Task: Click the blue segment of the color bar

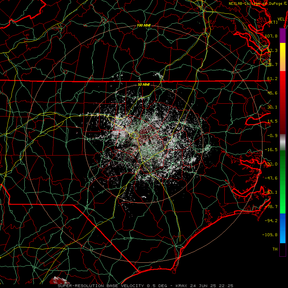Action: pos(283,228)
